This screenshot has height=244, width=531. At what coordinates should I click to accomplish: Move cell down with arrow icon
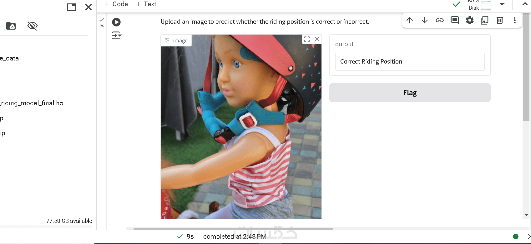(425, 20)
